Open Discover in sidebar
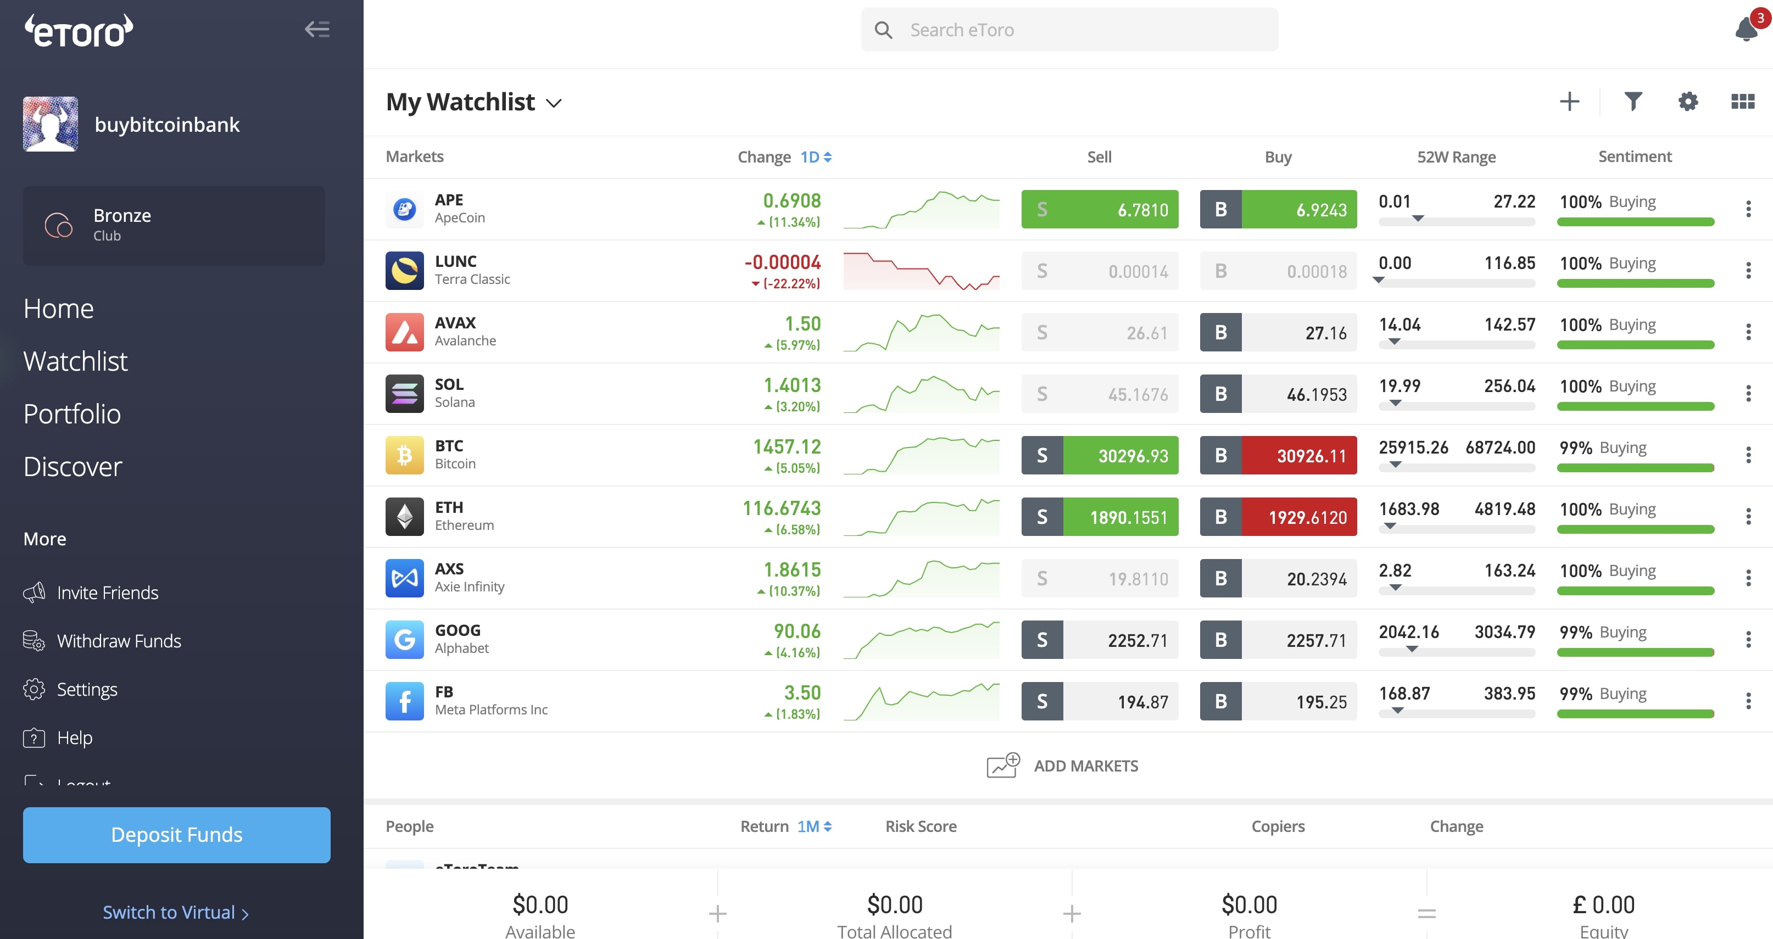This screenshot has width=1773, height=939. click(x=73, y=467)
